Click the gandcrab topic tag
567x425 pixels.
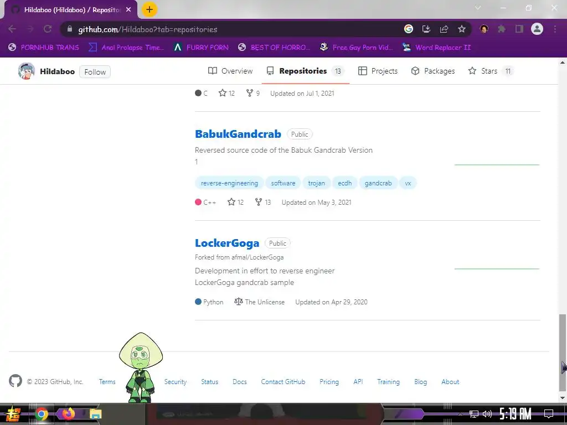tap(378, 183)
